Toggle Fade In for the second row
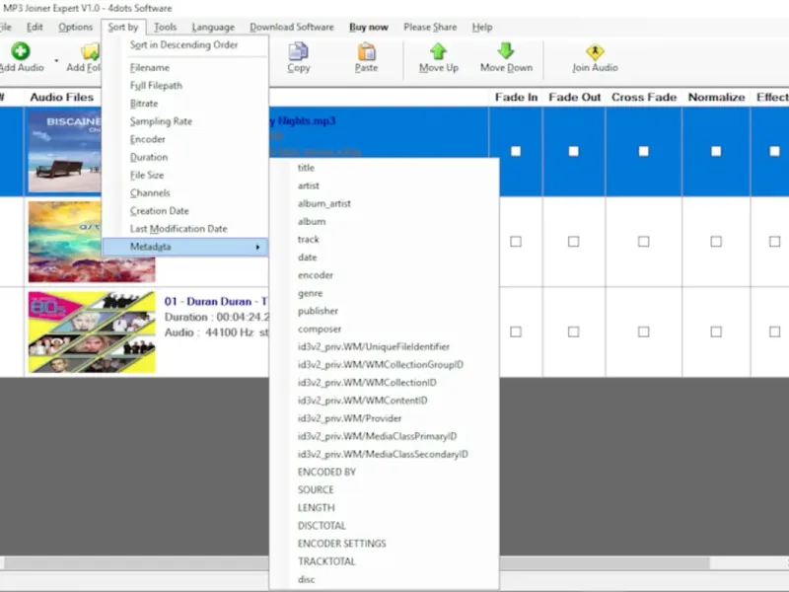 pos(516,242)
